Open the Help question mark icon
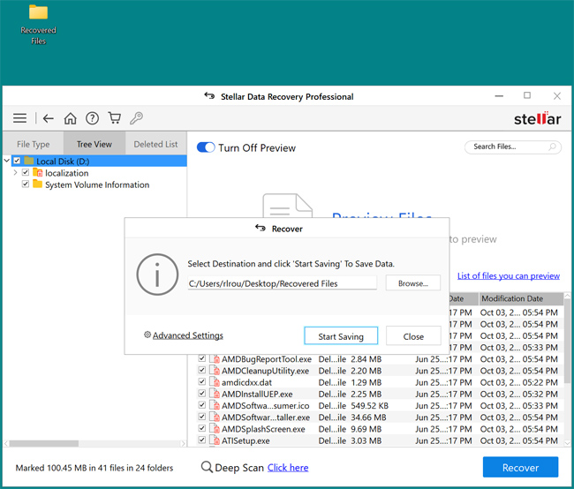The height and width of the screenshot is (489, 574). pyautogui.click(x=92, y=118)
